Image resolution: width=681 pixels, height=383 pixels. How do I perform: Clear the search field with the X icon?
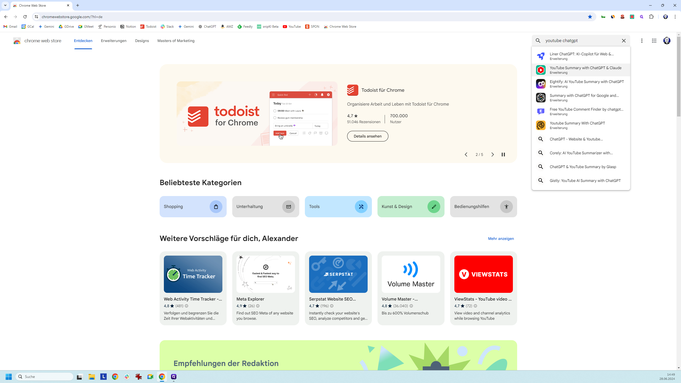(624, 41)
